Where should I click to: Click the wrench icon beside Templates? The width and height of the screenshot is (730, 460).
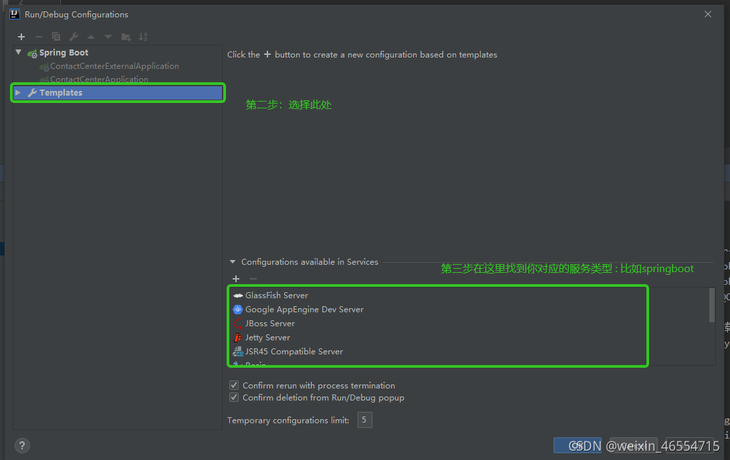[32, 93]
